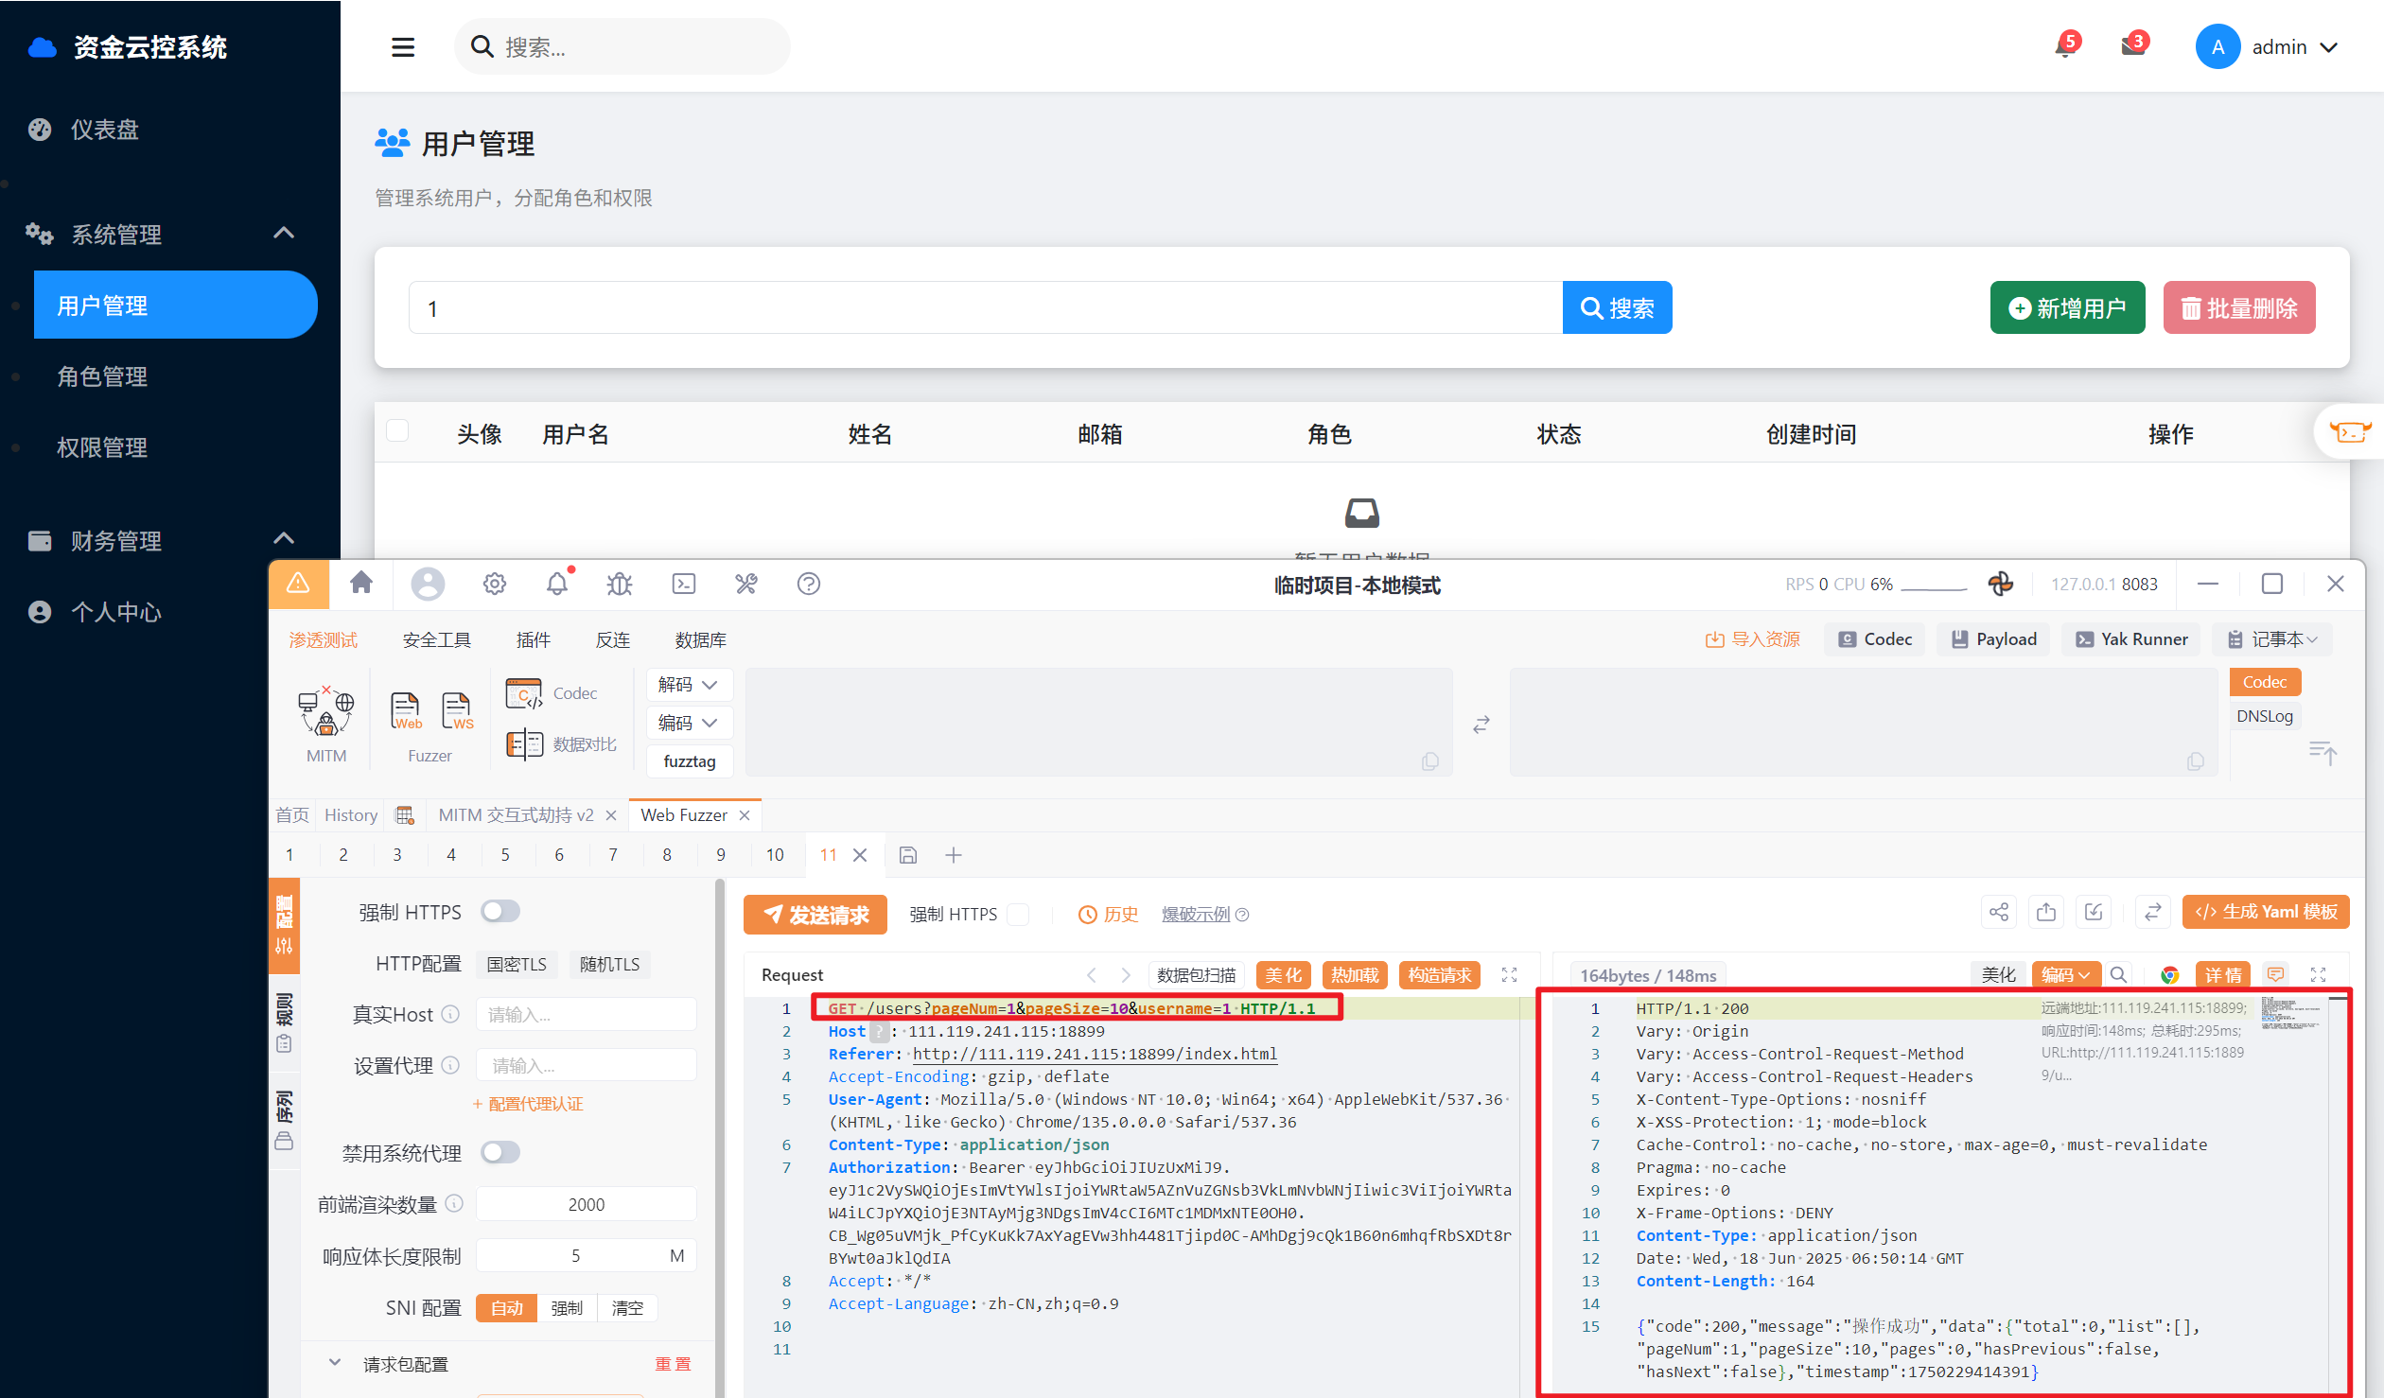Click the home icon in Yakit toolbar
Screen dimensions: 2384x1398
coord(361,583)
